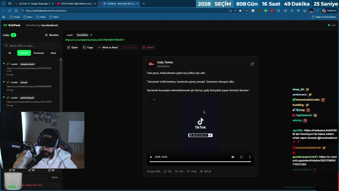Reload the current page
This screenshot has width=339, height=191.
click(x=10, y=11)
